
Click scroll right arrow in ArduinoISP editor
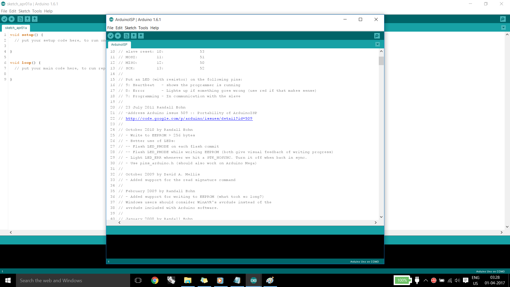coord(376,223)
